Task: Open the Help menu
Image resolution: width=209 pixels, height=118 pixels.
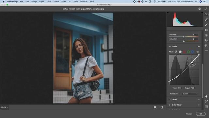Action: coord(92,2)
